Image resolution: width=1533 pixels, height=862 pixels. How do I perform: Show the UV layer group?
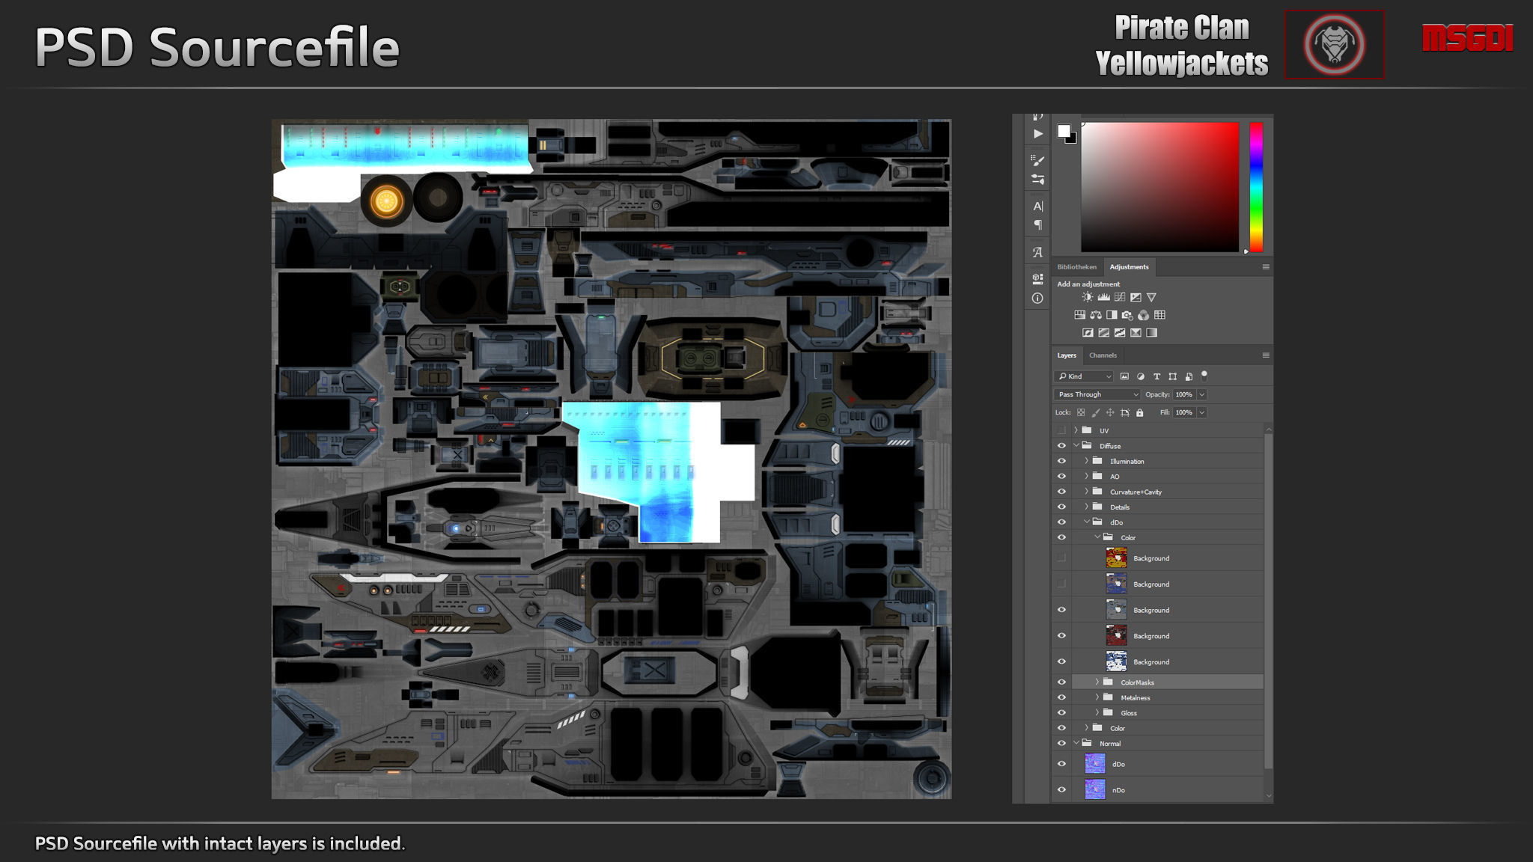pos(1061,430)
